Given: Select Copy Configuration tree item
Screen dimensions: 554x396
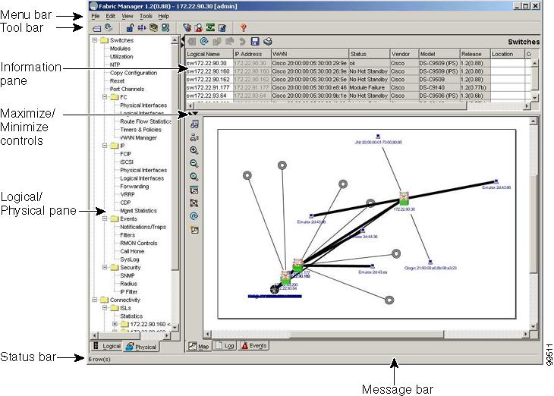Looking at the screenshot, I should click(x=134, y=73).
